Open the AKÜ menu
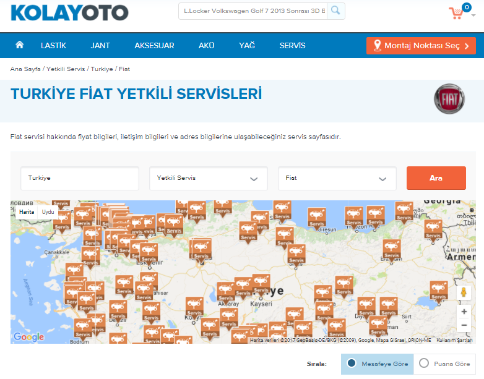Screen dimensions: 484x379 207,46
